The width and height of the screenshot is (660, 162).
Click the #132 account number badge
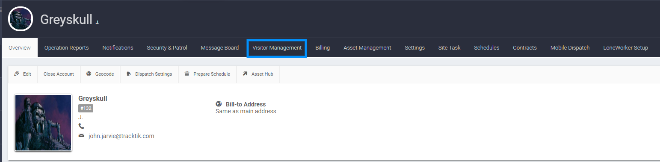86,109
